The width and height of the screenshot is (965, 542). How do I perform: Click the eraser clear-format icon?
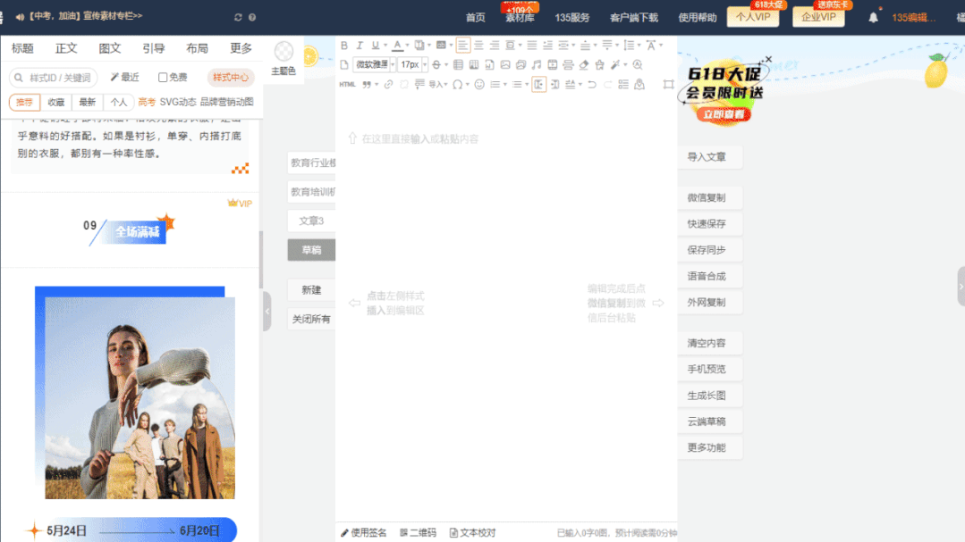pyautogui.click(x=584, y=65)
